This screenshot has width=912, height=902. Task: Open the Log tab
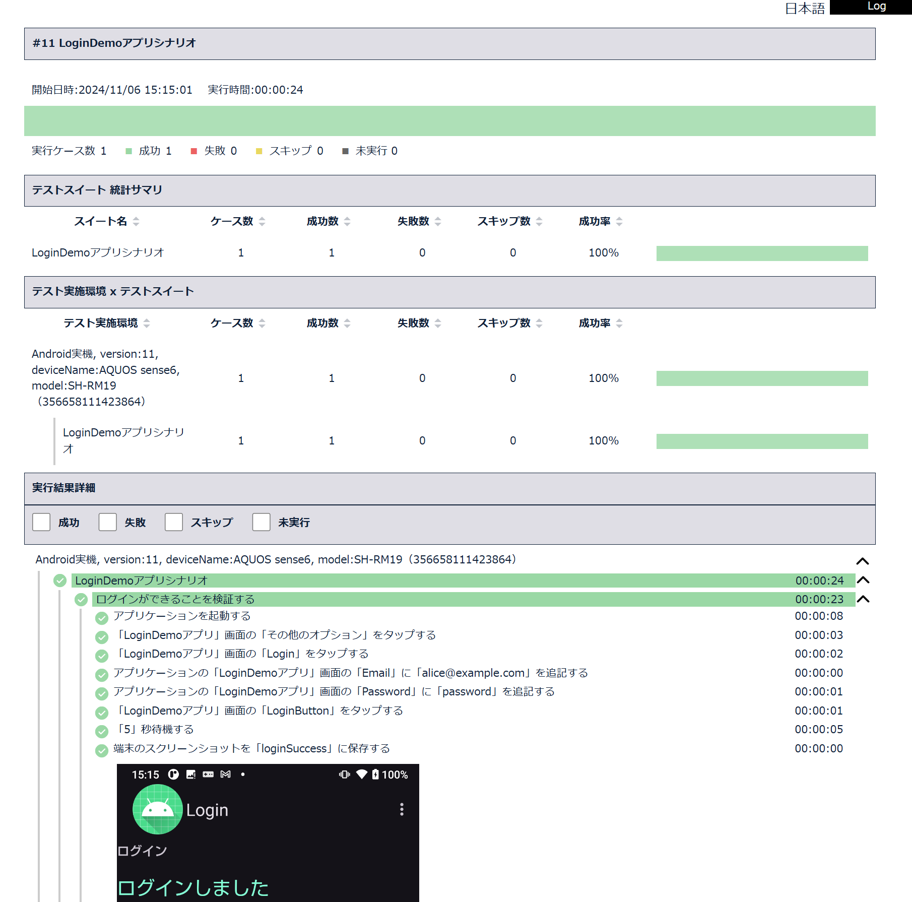[x=876, y=7]
